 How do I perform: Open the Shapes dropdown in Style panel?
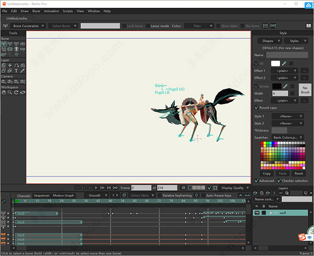[270, 41]
